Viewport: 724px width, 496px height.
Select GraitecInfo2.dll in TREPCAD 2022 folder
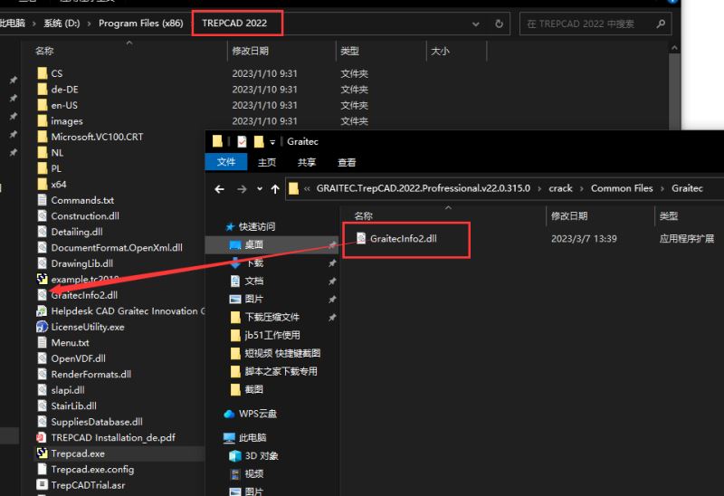(84, 295)
